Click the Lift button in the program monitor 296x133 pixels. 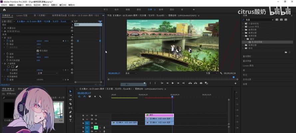point(190,83)
